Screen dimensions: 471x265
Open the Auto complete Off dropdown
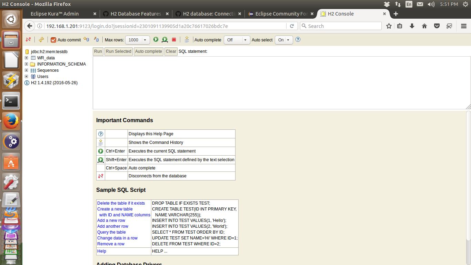point(237,40)
